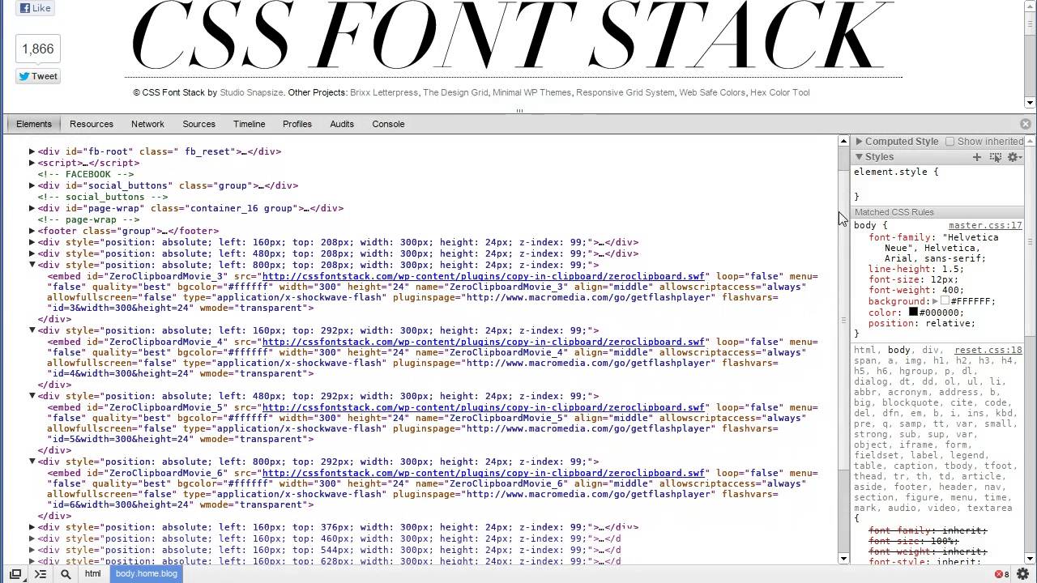1037x583 pixels.
Task: Enable the Show inherited checkbox
Action: pyautogui.click(x=950, y=141)
